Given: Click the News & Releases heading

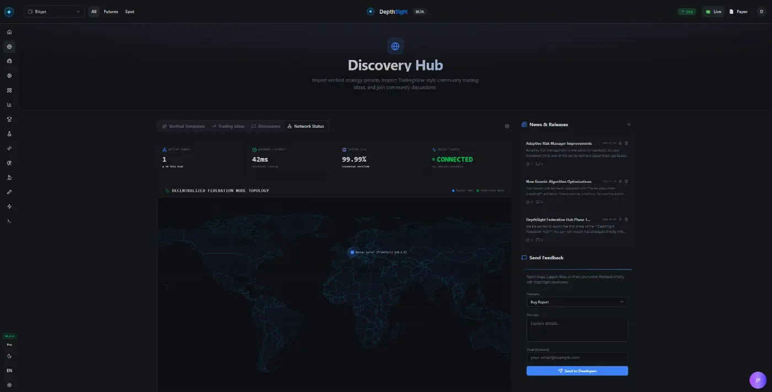Looking at the screenshot, I should coord(549,124).
